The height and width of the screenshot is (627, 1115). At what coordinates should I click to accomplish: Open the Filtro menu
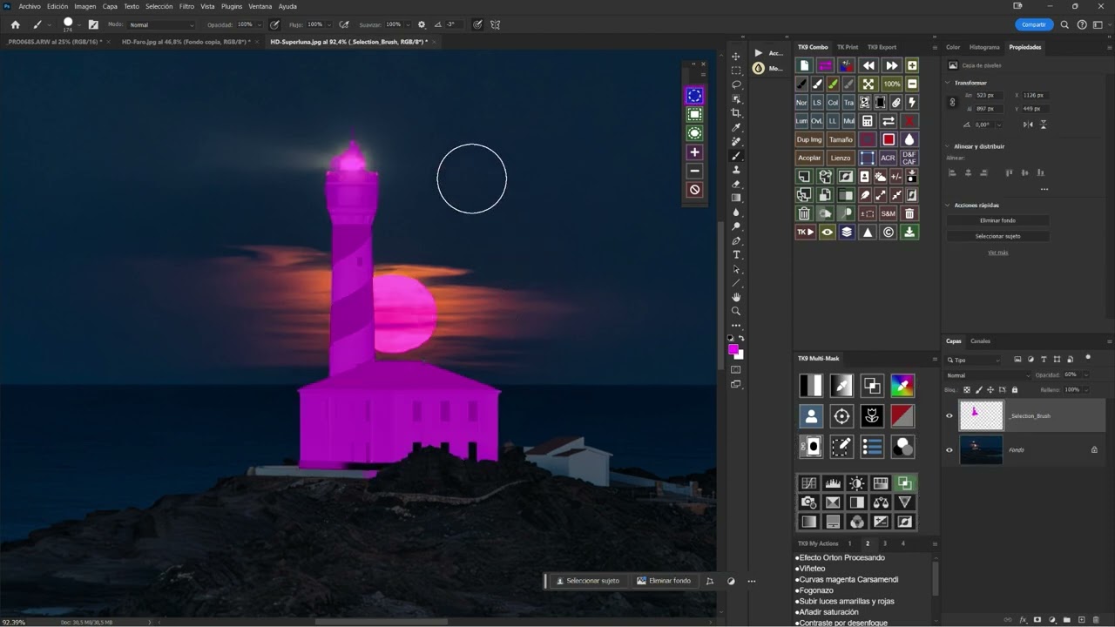pos(186,6)
